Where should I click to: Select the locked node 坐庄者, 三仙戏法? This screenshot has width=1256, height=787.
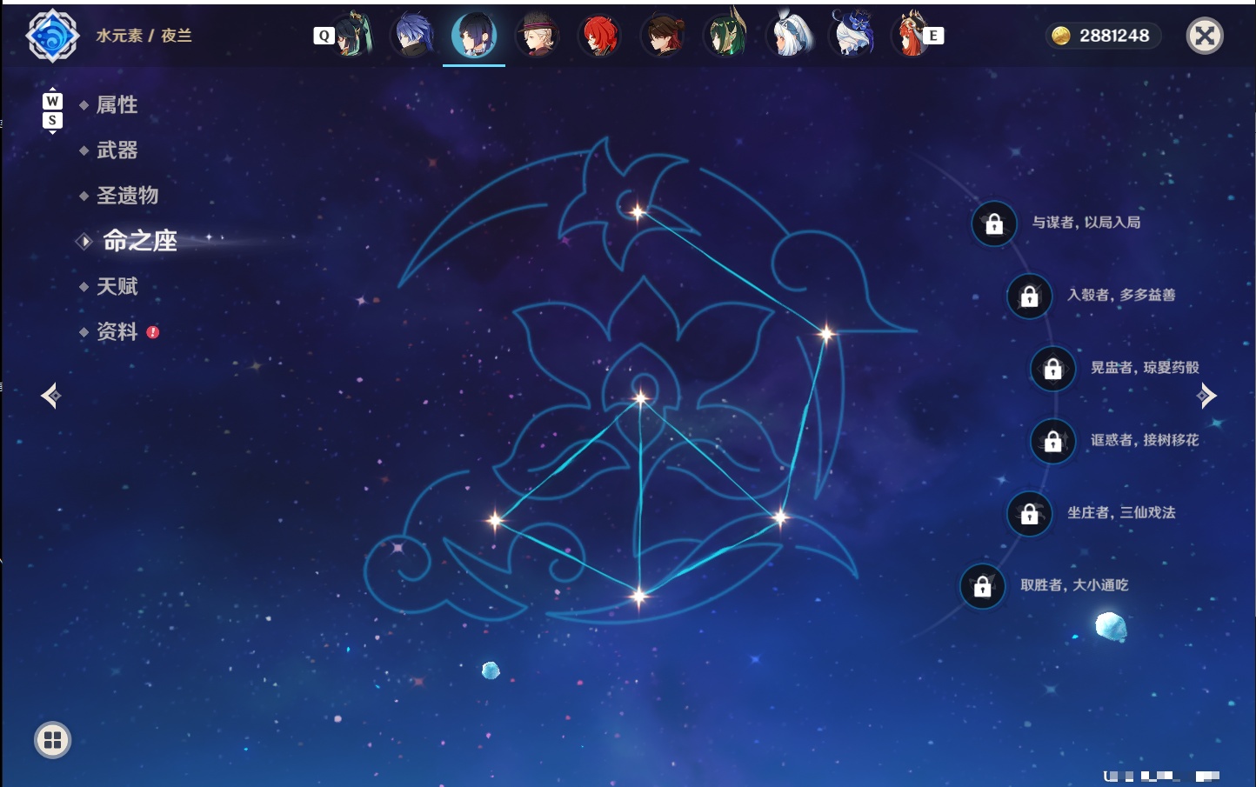click(x=1030, y=513)
